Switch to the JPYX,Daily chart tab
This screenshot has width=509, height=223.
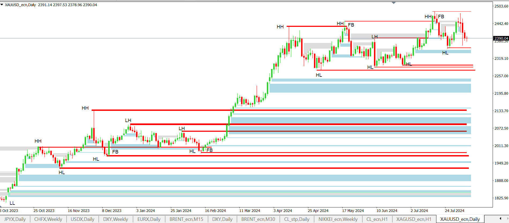point(15,219)
